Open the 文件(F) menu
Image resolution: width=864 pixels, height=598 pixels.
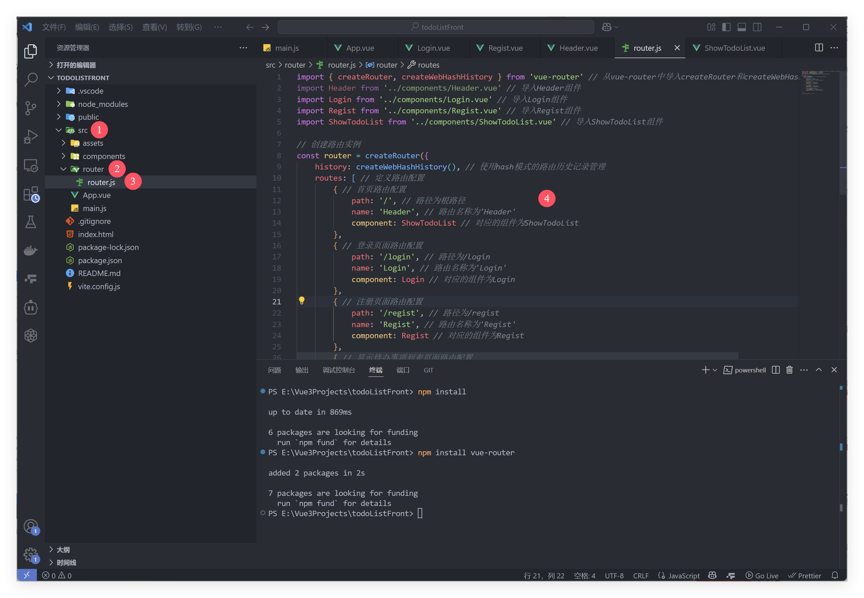tap(54, 27)
